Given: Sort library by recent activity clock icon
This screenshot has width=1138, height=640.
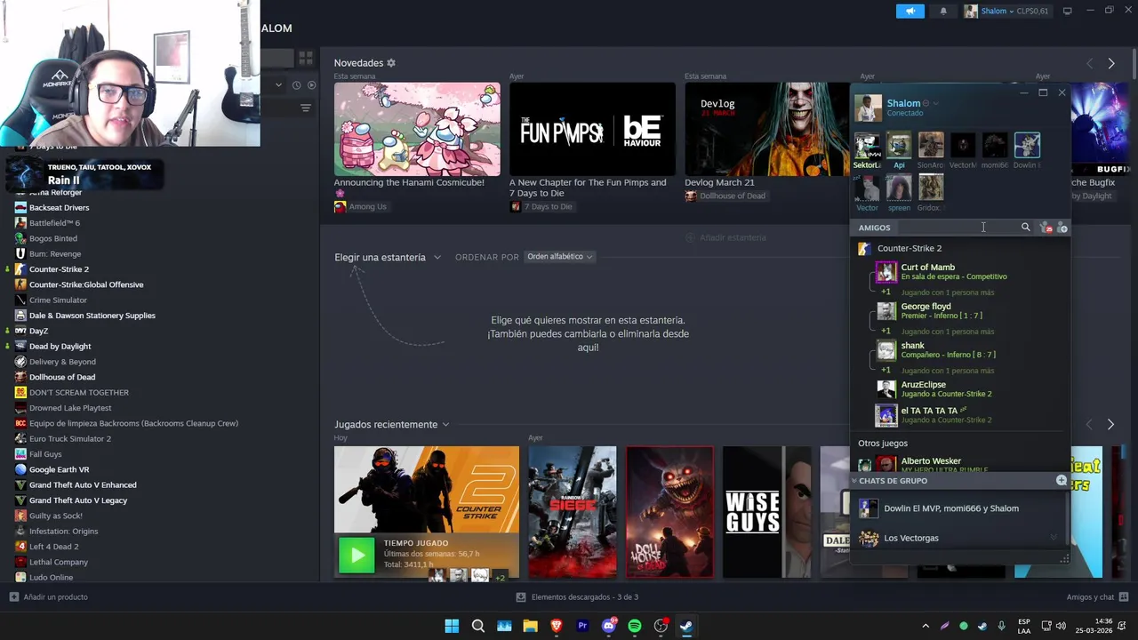Looking at the screenshot, I should coord(296,85).
